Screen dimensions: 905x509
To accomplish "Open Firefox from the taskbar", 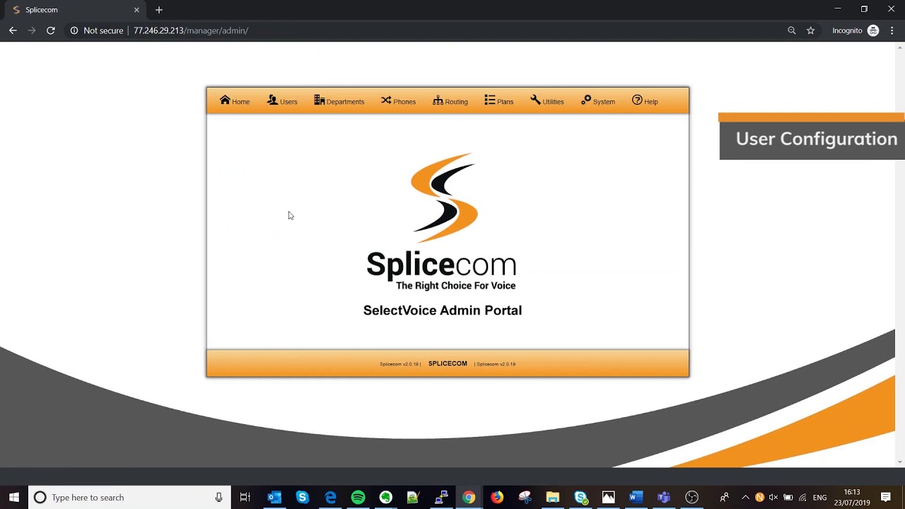I will point(497,497).
